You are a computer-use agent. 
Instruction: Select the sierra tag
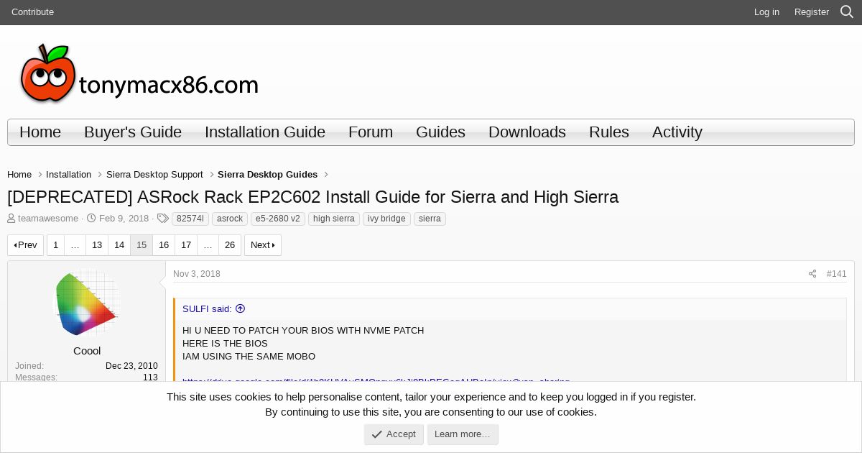coord(430,219)
